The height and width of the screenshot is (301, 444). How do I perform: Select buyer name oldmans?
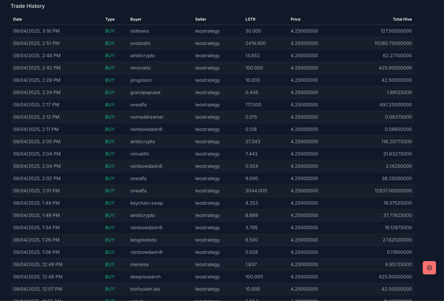(x=139, y=31)
